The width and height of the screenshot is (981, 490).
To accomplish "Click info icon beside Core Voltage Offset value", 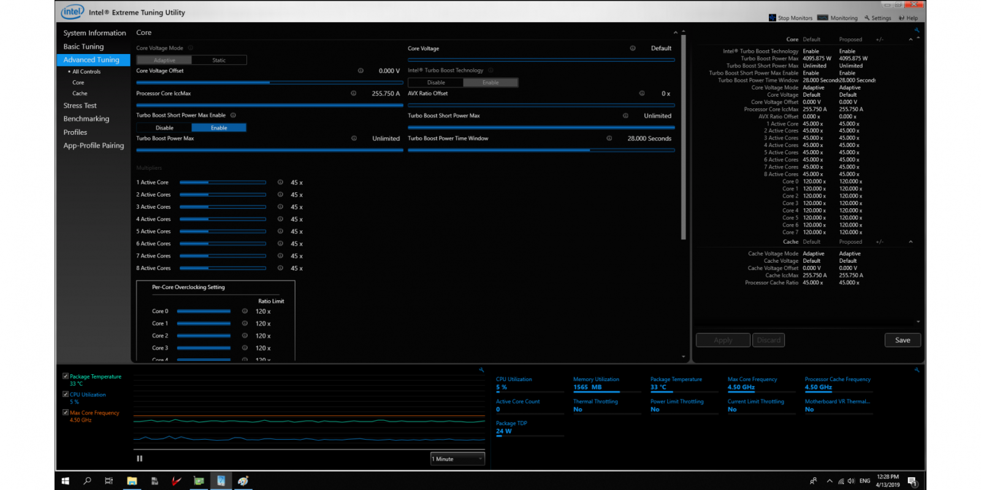I will coord(361,70).
